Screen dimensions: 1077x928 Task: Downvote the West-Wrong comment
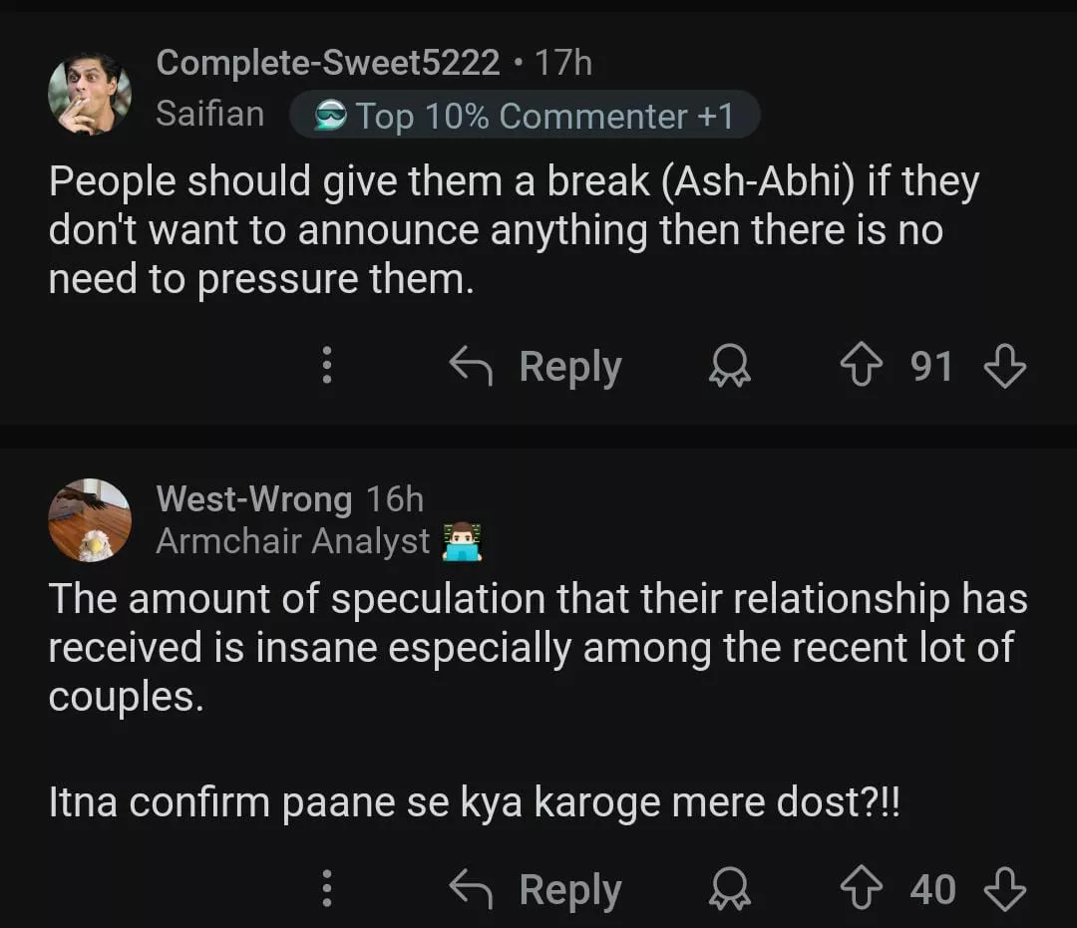pyautogui.click(x=1004, y=889)
